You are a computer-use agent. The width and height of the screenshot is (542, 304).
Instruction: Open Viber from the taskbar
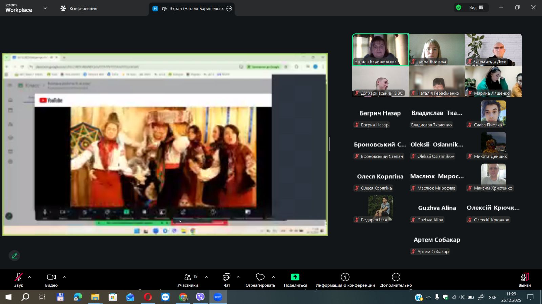click(201, 297)
